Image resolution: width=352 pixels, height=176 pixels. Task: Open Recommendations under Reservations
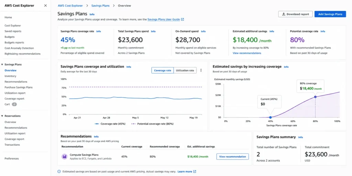click(x=16, y=128)
